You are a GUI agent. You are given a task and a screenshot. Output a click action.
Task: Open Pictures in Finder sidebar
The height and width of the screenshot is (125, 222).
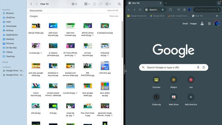(8, 43)
